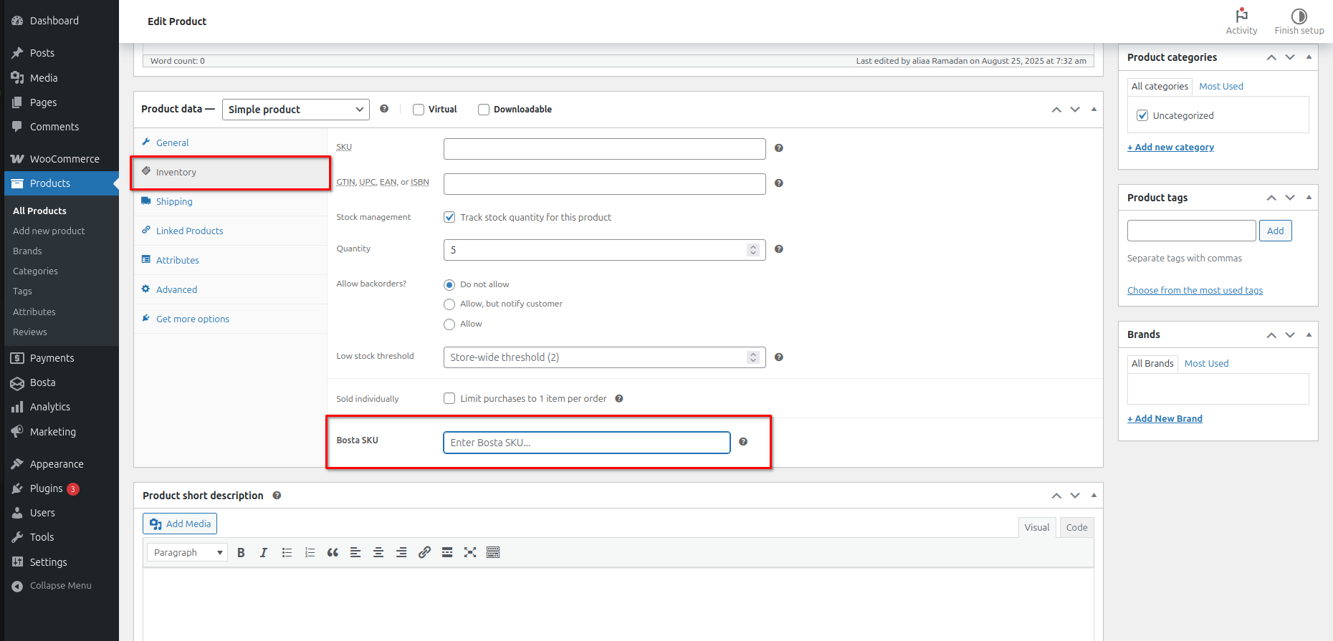
Task: Click the short description help icon
Action: tap(277, 496)
